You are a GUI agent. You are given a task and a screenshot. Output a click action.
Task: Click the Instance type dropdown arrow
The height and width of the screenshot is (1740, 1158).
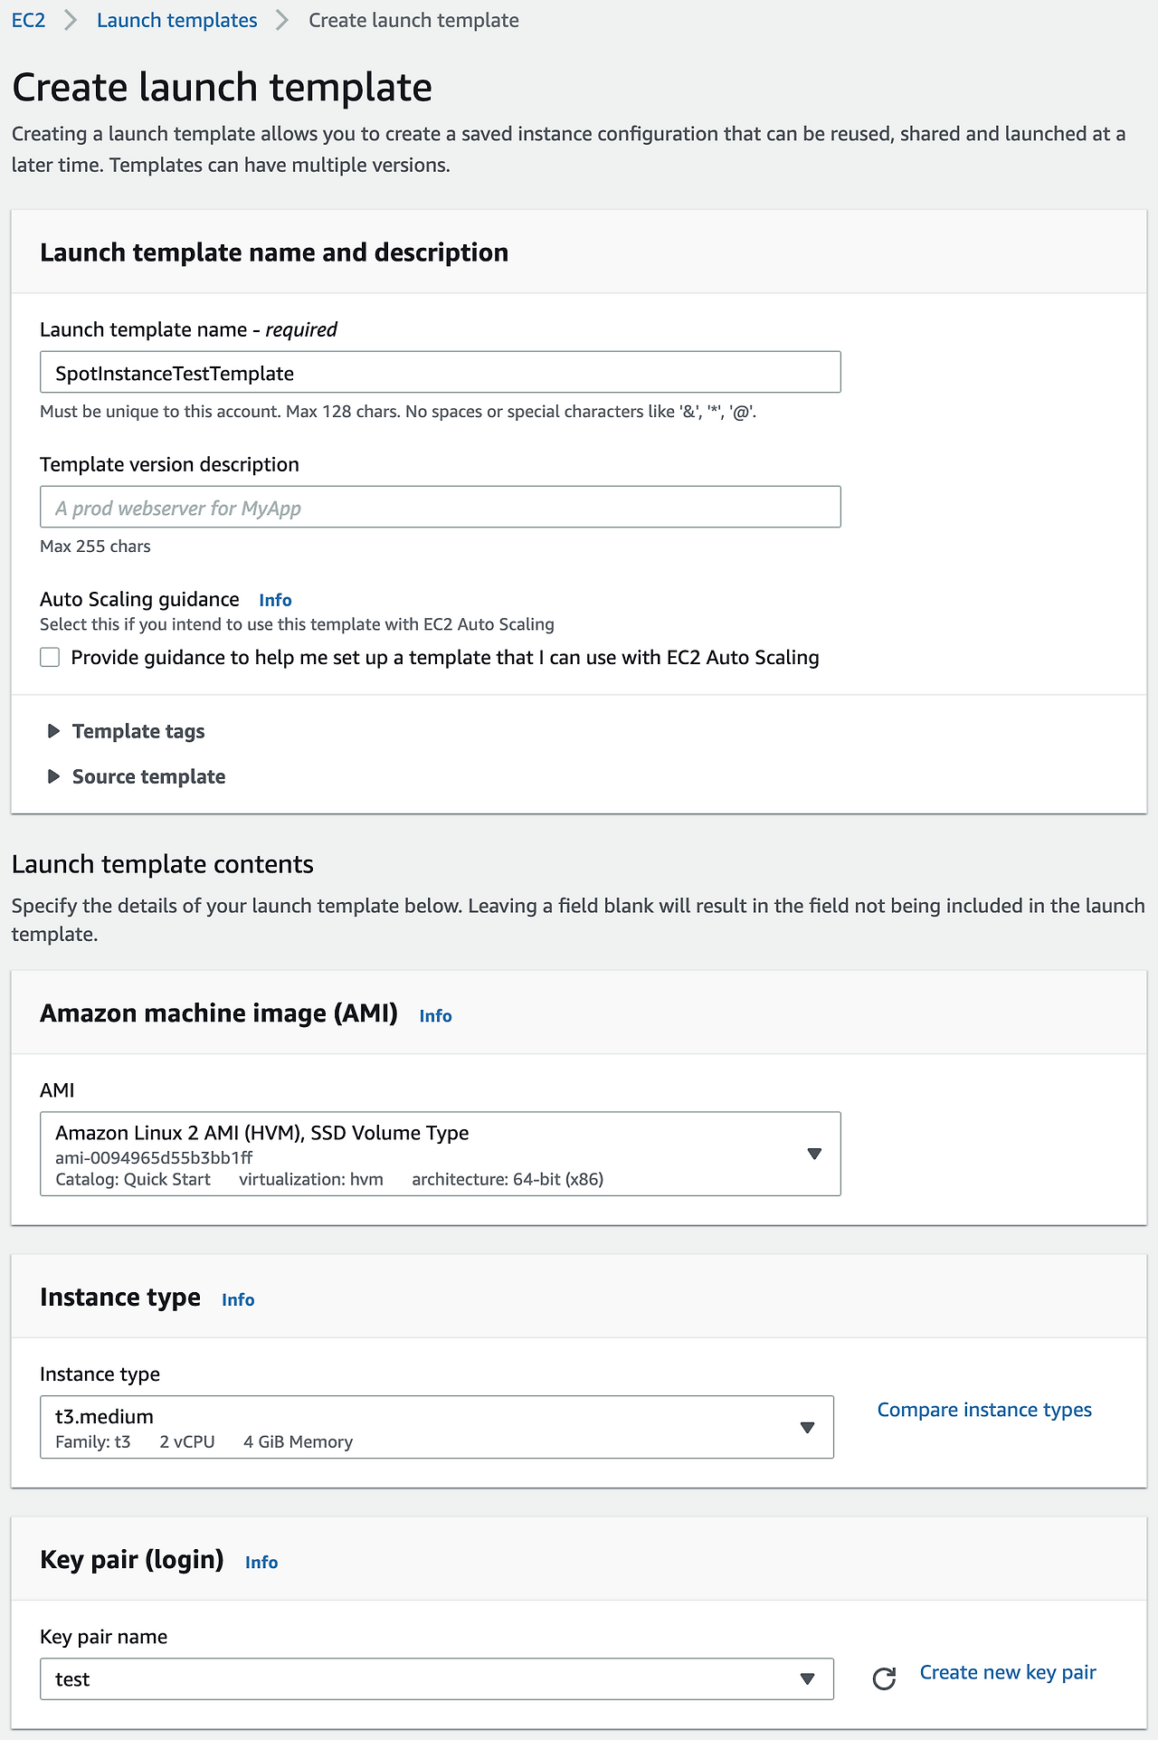pyautogui.click(x=808, y=1427)
